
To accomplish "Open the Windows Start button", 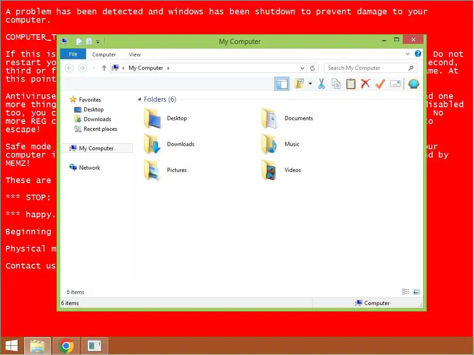I will pos(12,346).
